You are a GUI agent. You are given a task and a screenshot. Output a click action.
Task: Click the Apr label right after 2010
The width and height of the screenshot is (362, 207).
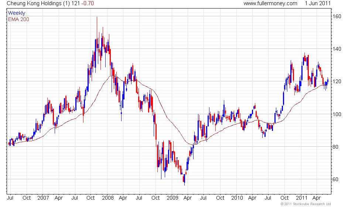[252, 198]
